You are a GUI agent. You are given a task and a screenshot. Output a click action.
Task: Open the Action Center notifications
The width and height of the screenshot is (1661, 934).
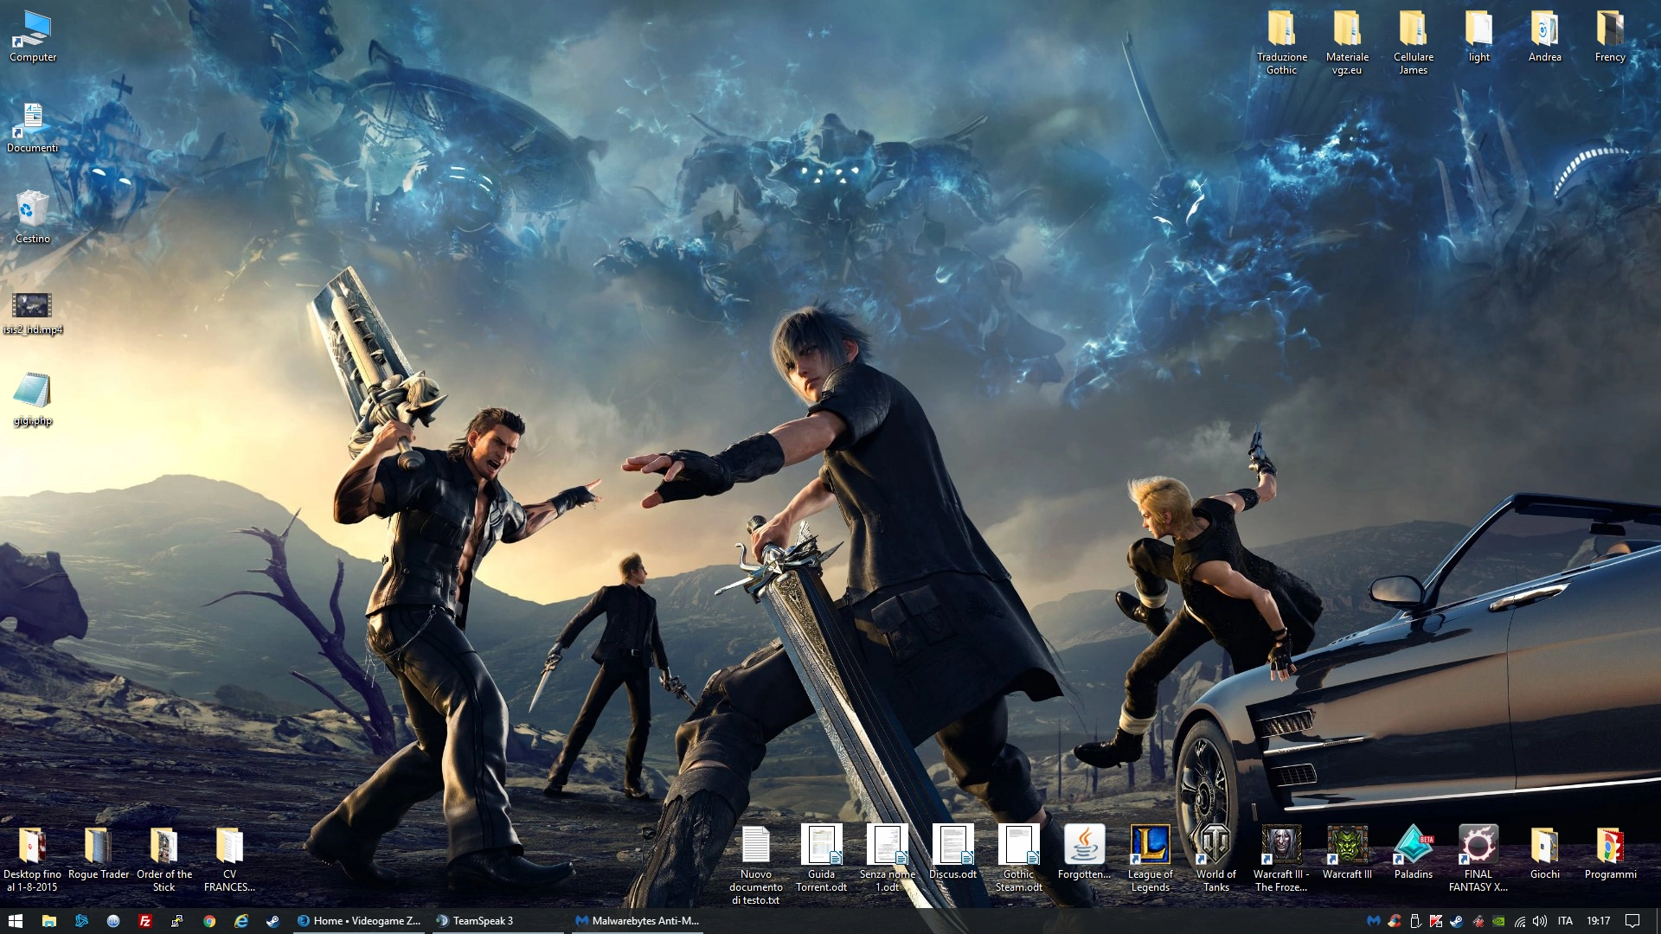tap(1632, 921)
